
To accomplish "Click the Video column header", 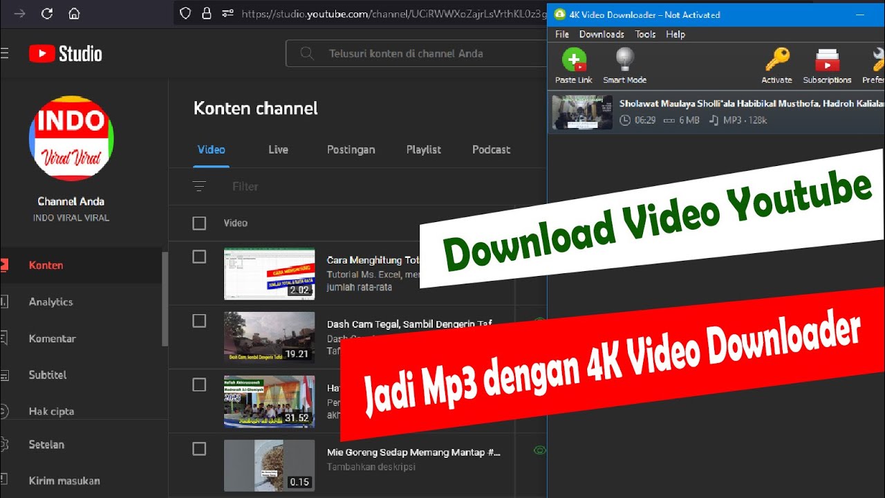I will pyautogui.click(x=236, y=223).
